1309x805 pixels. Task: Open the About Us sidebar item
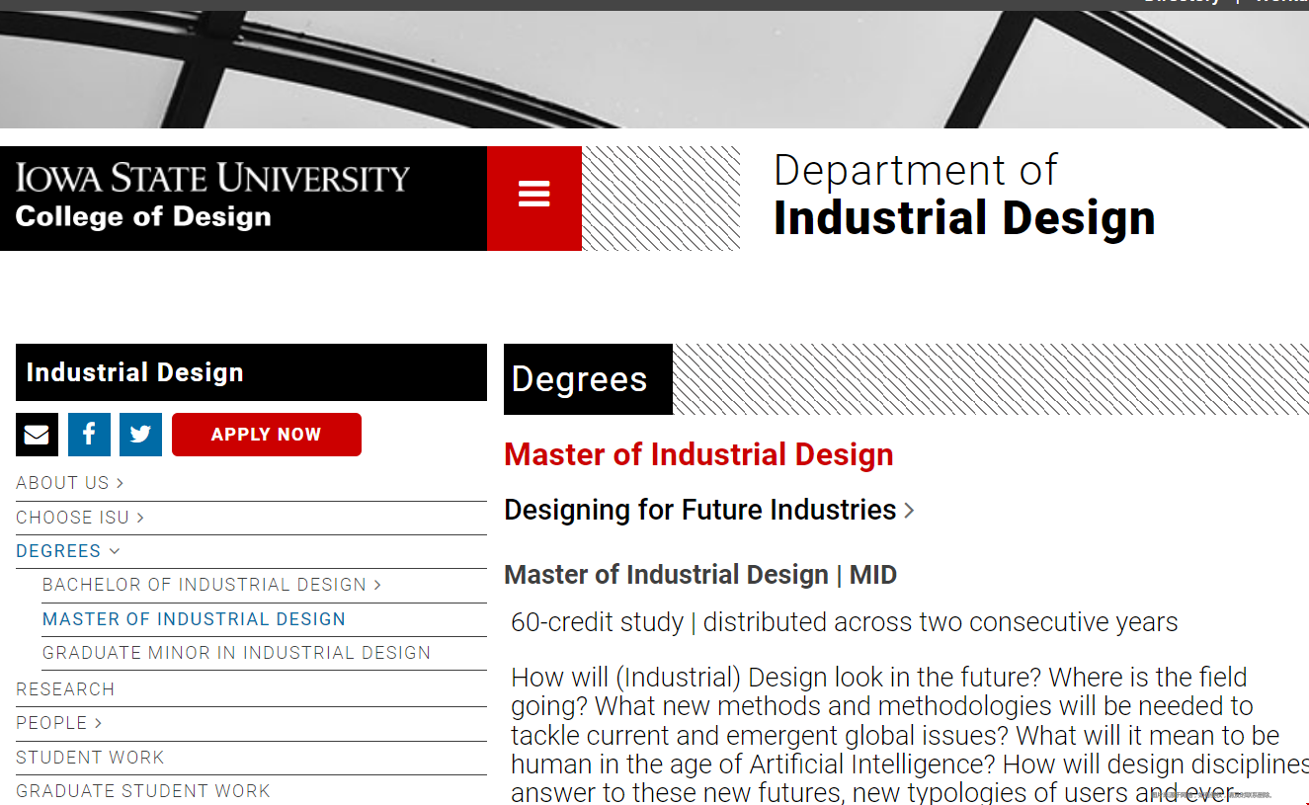(x=62, y=483)
